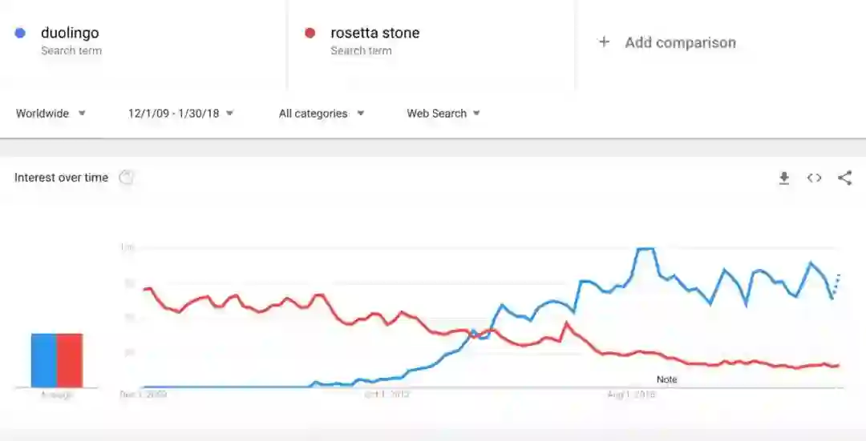Click the Note marker on the chart

click(x=666, y=379)
